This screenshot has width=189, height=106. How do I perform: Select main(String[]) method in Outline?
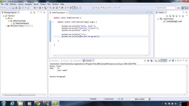tap(174, 21)
